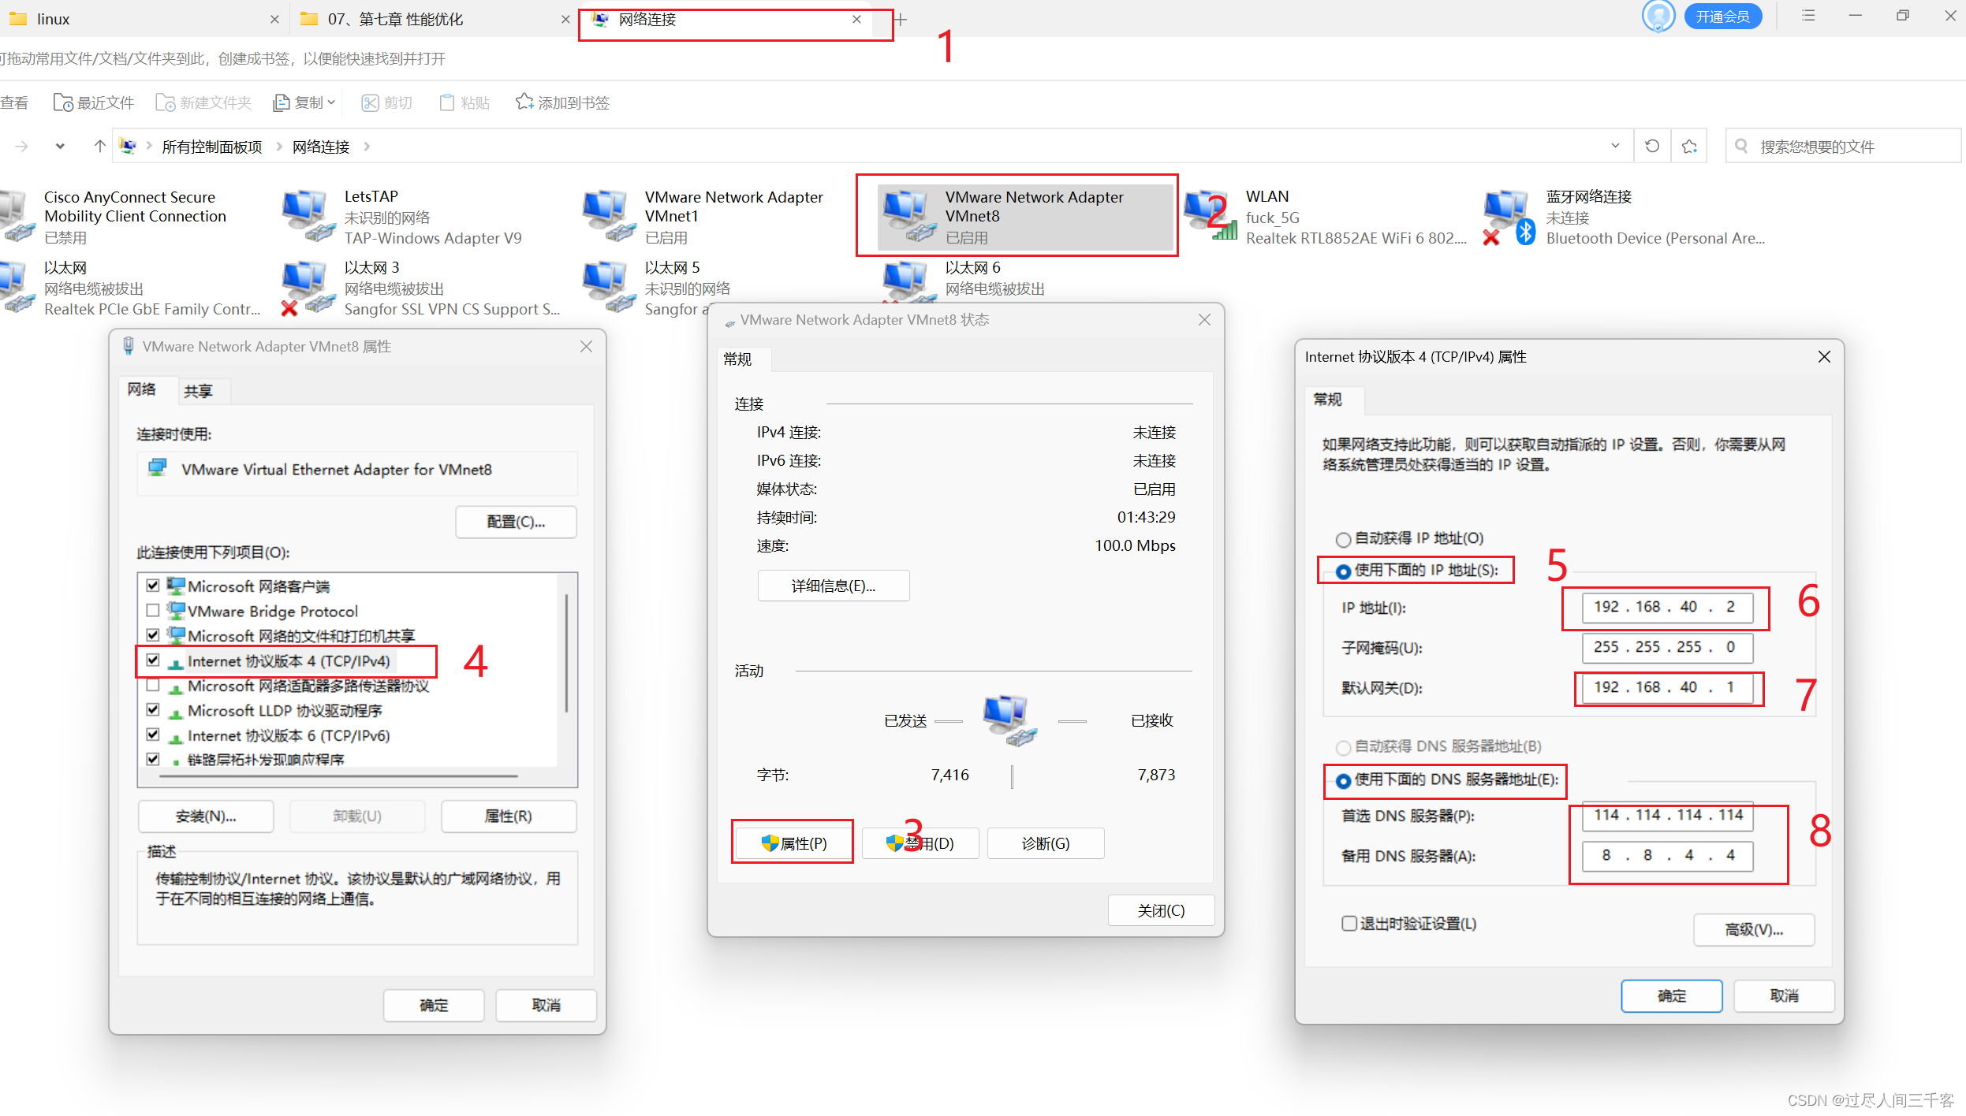Click the 诊断(G) button
1966x1116 pixels.
click(1046, 843)
